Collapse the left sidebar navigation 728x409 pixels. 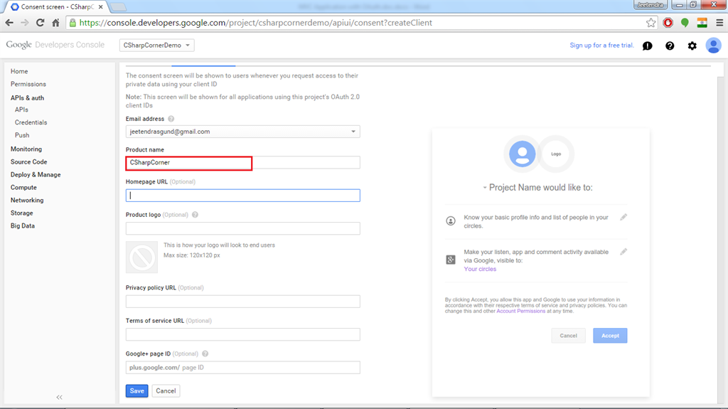pos(59,397)
